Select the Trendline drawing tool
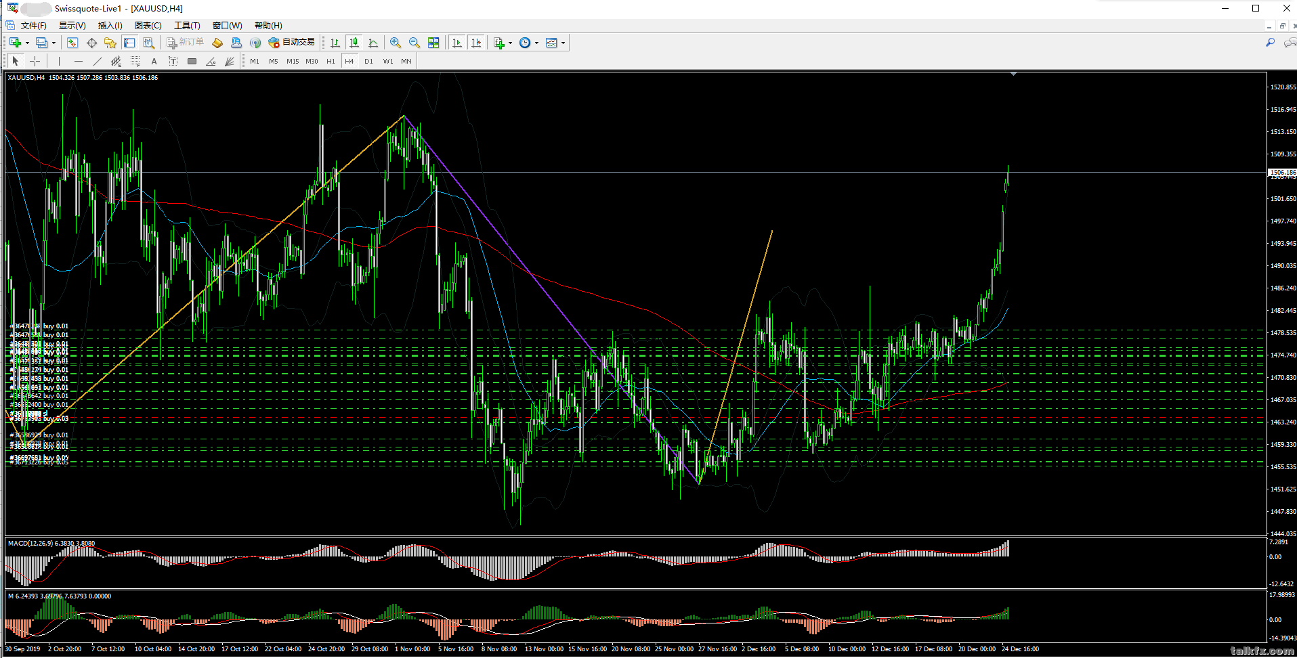Image resolution: width=1297 pixels, height=658 pixels. [98, 61]
